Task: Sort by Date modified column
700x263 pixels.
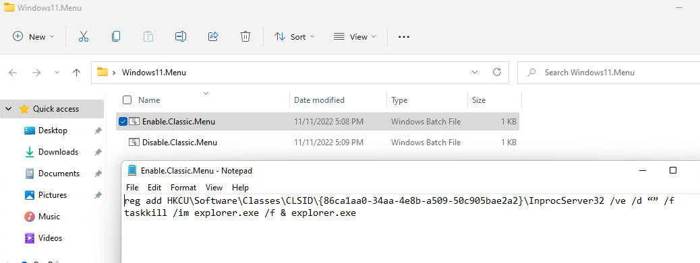Action: [x=319, y=100]
